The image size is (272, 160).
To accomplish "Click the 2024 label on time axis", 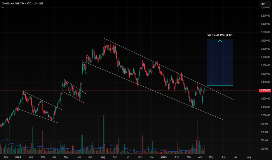I will click(x=18, y=157).
